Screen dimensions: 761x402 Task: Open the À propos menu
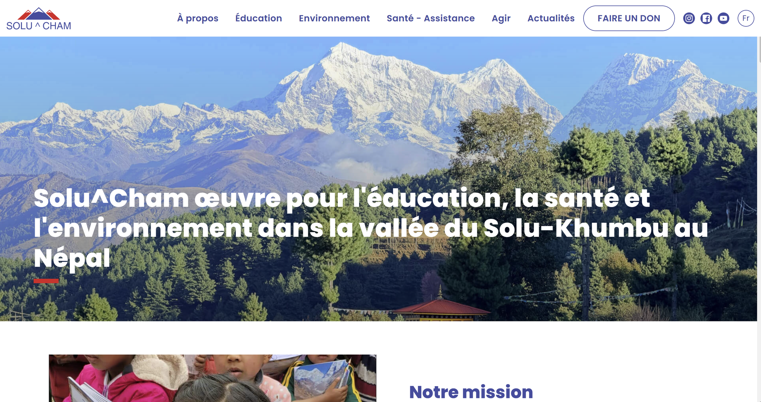point(198,18)
